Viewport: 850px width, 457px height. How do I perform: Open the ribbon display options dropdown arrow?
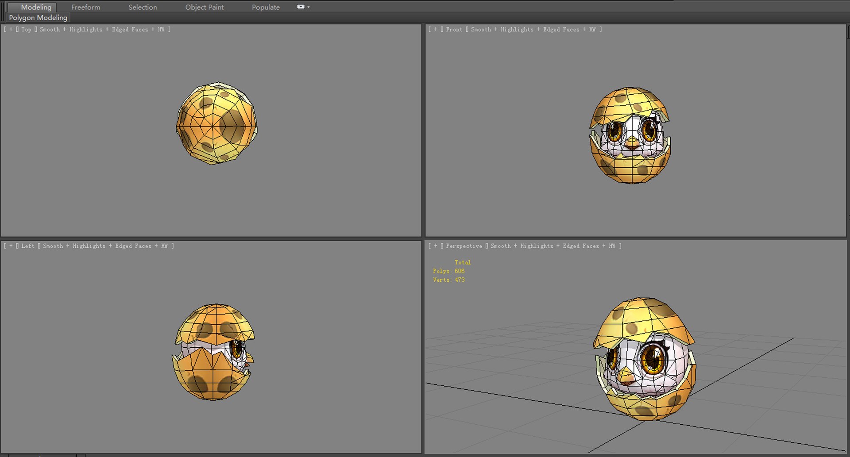(x=309, y=7)
